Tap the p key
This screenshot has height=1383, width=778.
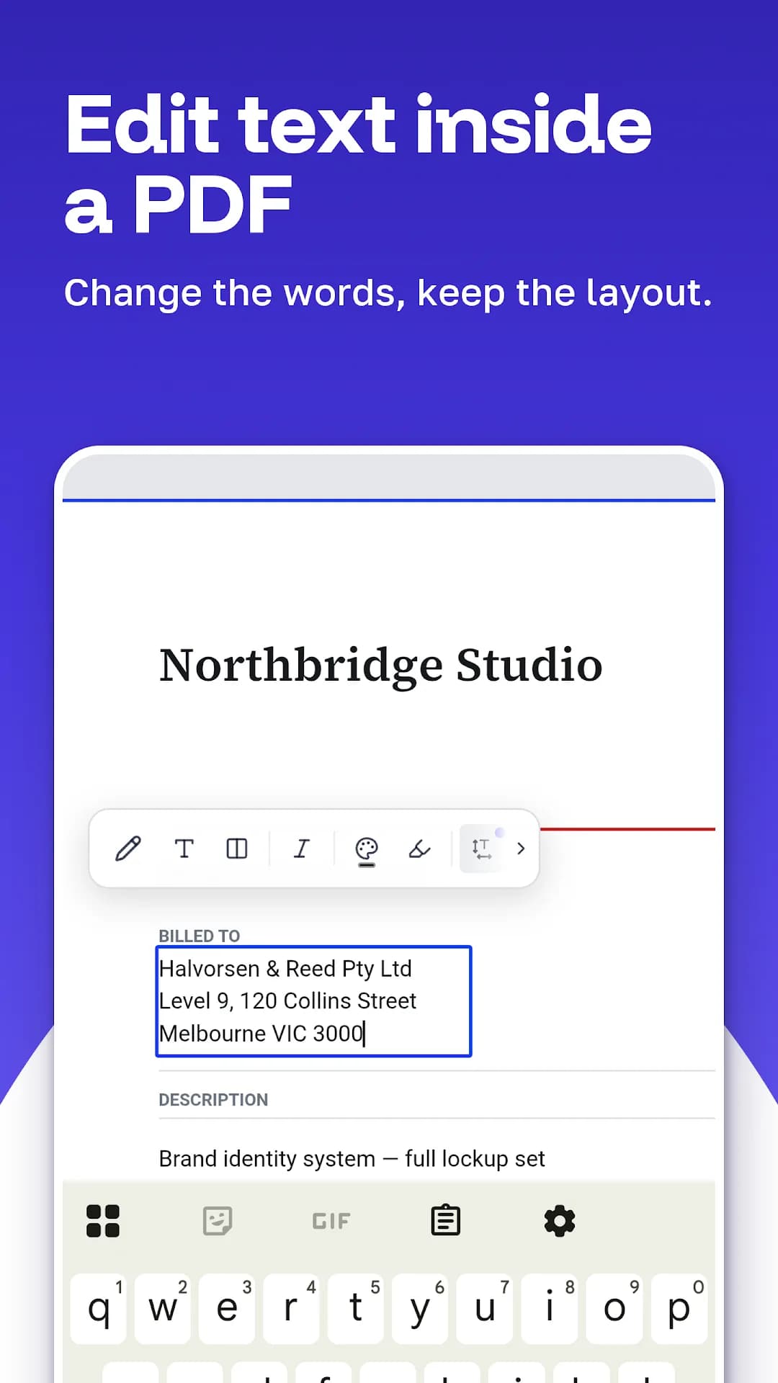pos(679,1309)
